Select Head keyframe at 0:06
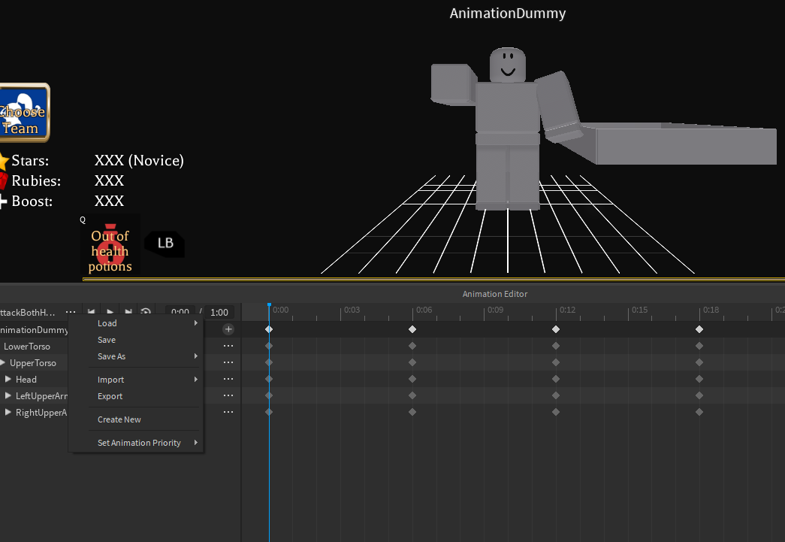 pos(412,379)
